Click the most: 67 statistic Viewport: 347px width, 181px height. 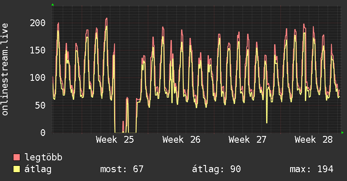point(122,169)
